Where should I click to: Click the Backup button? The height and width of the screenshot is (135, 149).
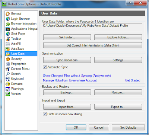(67, 92)
